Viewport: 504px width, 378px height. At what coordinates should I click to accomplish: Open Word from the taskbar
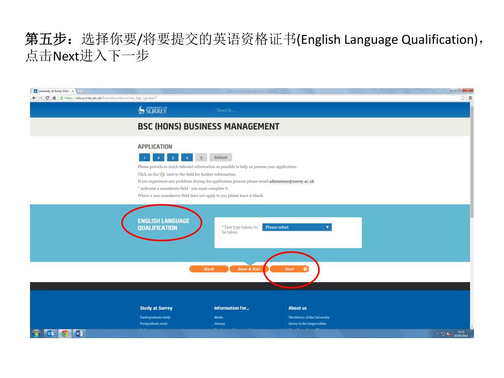[x=79, y=334]
